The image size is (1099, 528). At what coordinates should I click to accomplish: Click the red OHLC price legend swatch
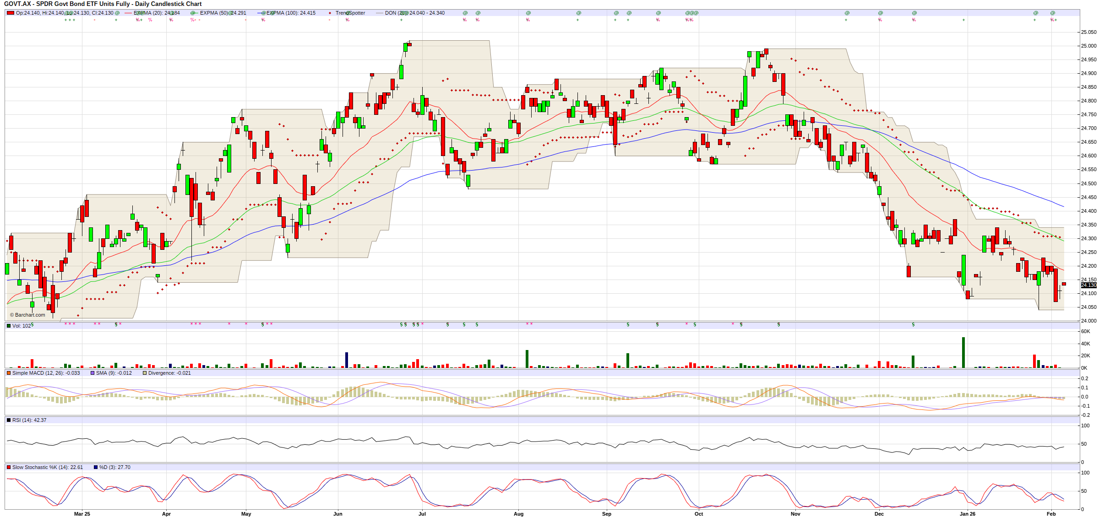pos(10,13)
